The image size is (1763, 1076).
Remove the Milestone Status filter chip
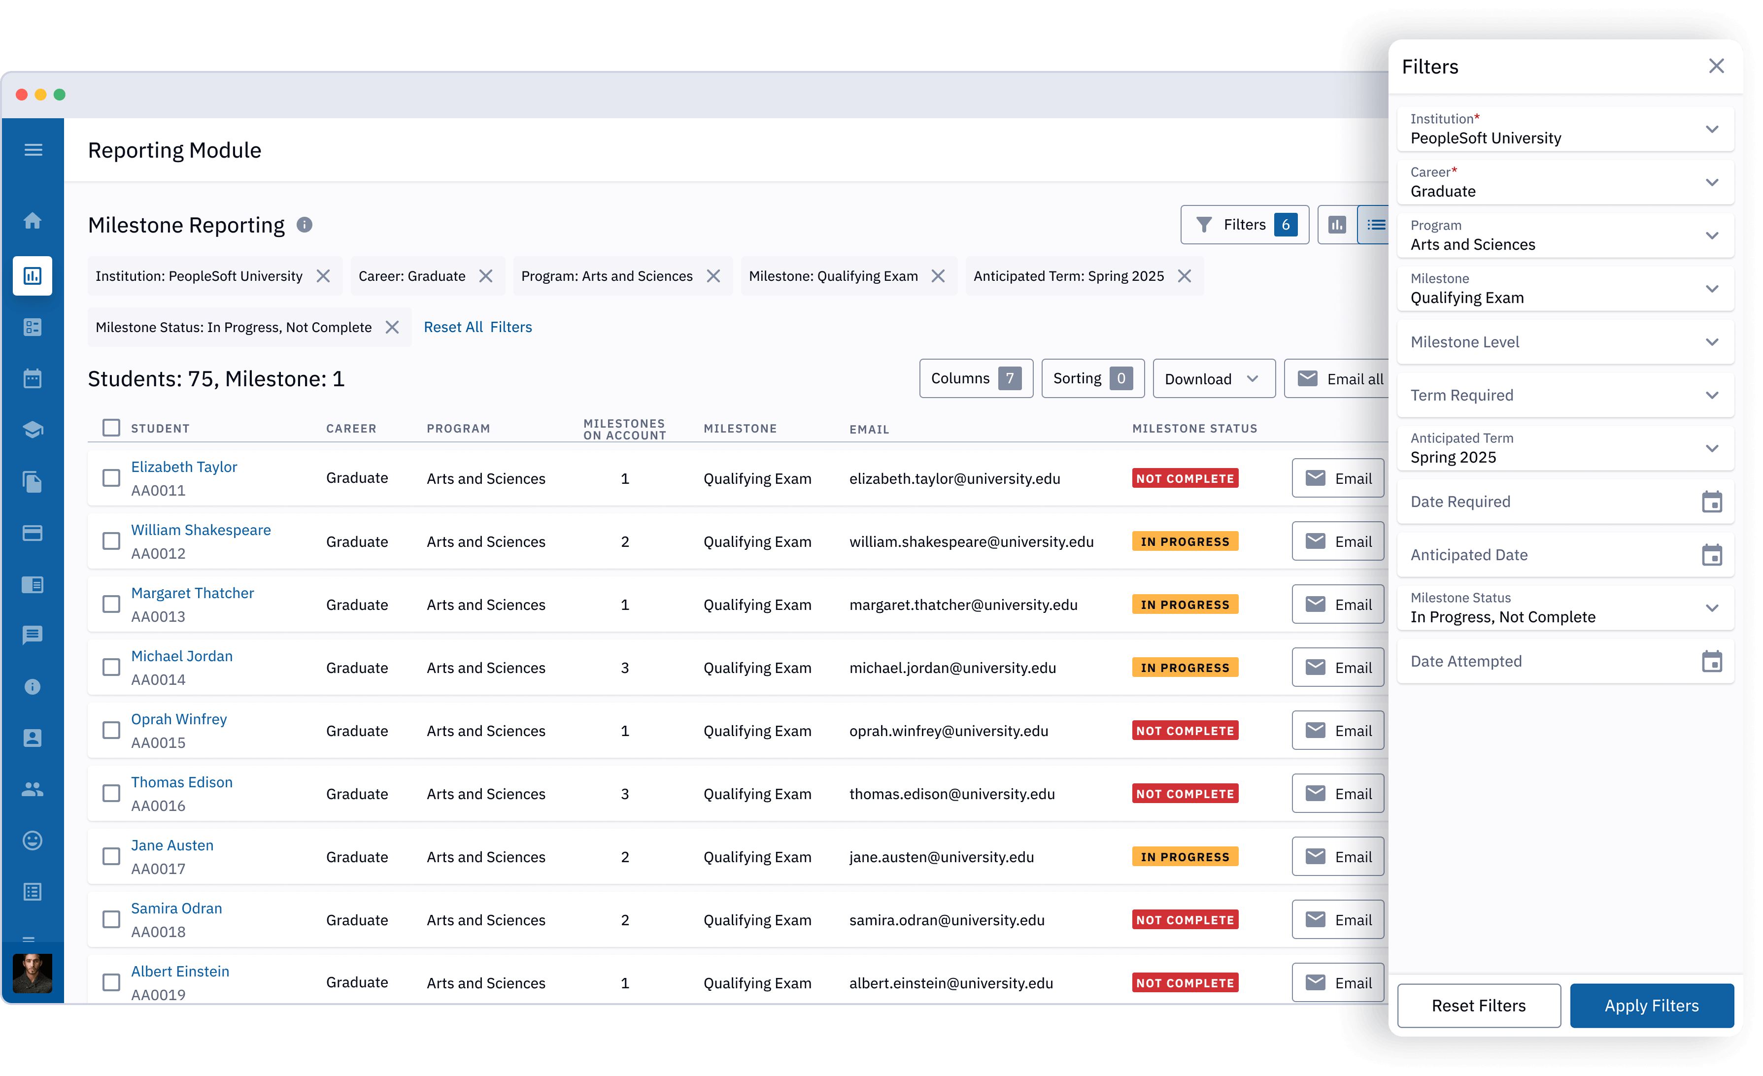pos(392,327)
